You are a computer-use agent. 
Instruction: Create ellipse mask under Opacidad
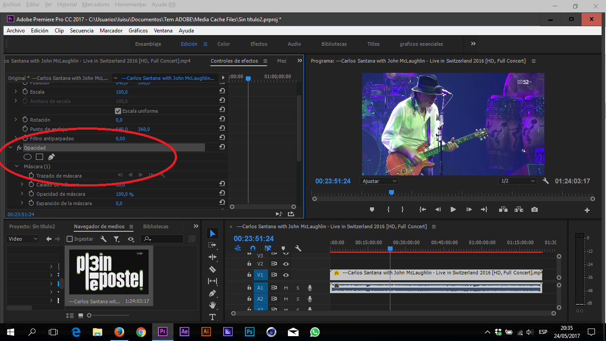click(28, 157)
